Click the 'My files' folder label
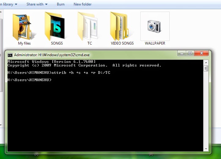Image resolution: width=221 pixels, height=159 pixels. tap(24, 43)
